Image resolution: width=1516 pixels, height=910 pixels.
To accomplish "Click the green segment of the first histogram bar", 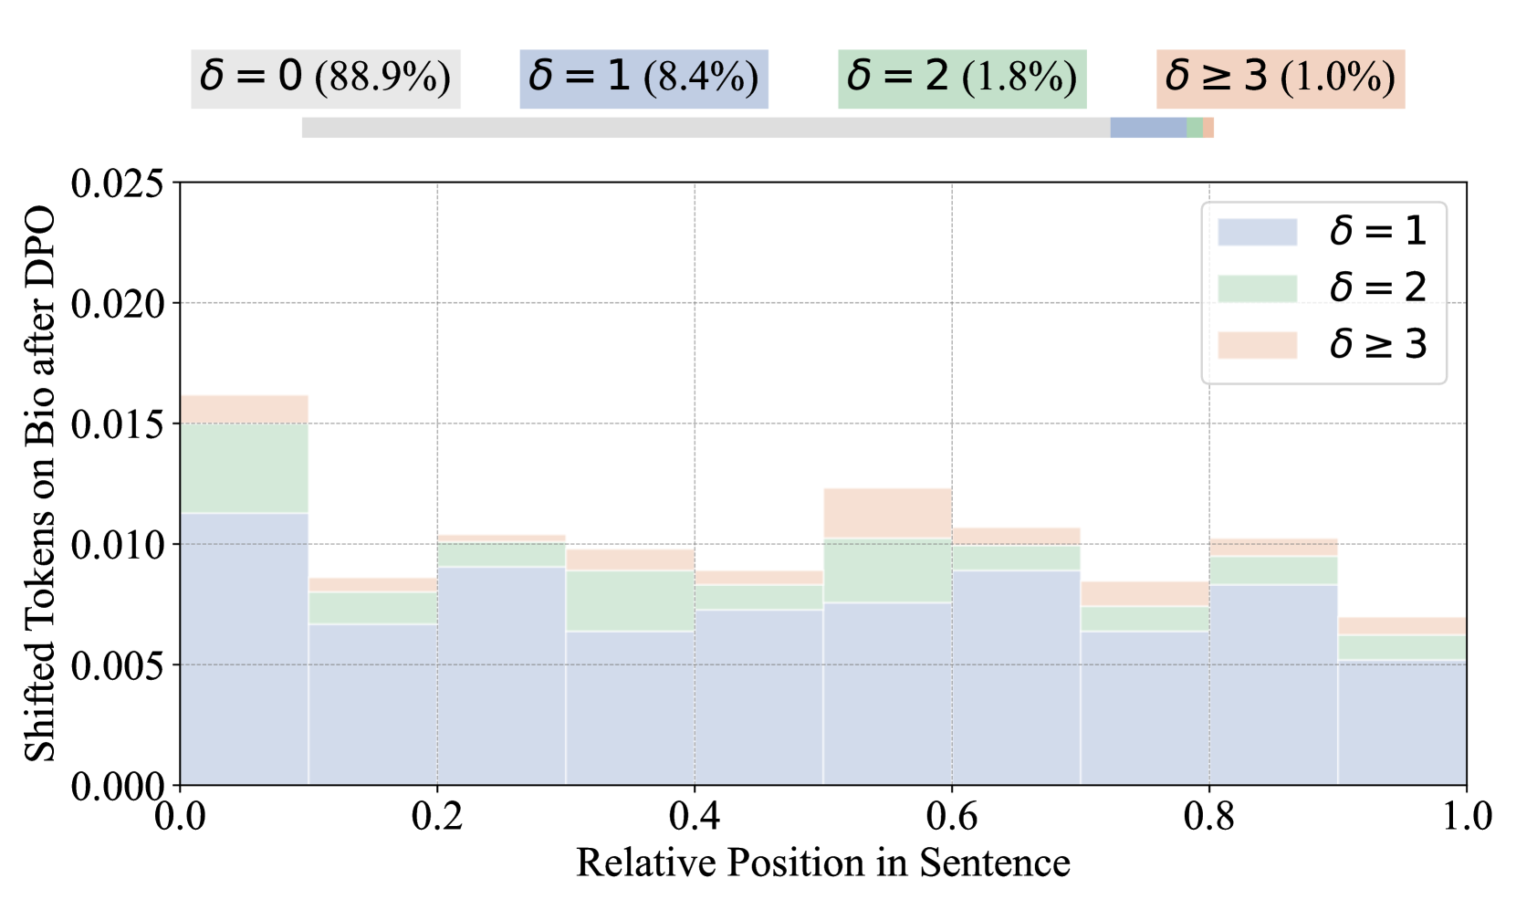I will coord(245,467).
